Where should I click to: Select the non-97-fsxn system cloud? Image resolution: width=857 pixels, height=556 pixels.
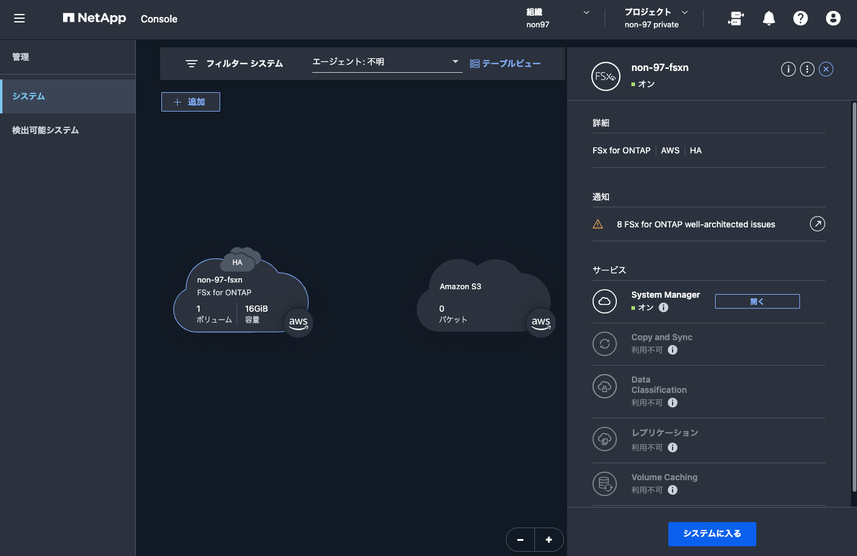tap(241, 296)
